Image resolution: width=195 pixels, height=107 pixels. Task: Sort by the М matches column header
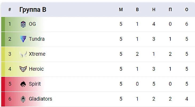pos(121,10)
